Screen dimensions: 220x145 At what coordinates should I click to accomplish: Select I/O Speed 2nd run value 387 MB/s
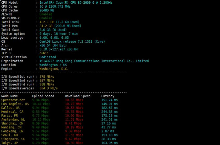(47, 80)
